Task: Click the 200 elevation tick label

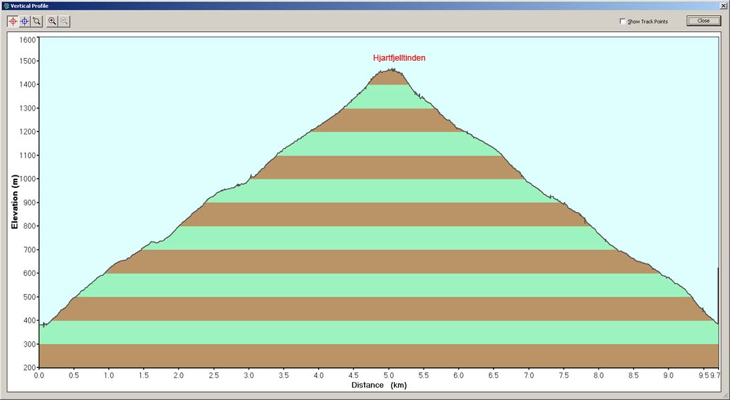Action: 29,367
